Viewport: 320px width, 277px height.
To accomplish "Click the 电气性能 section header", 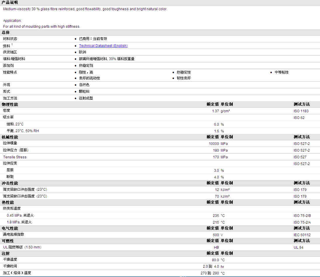I will 10,228.
